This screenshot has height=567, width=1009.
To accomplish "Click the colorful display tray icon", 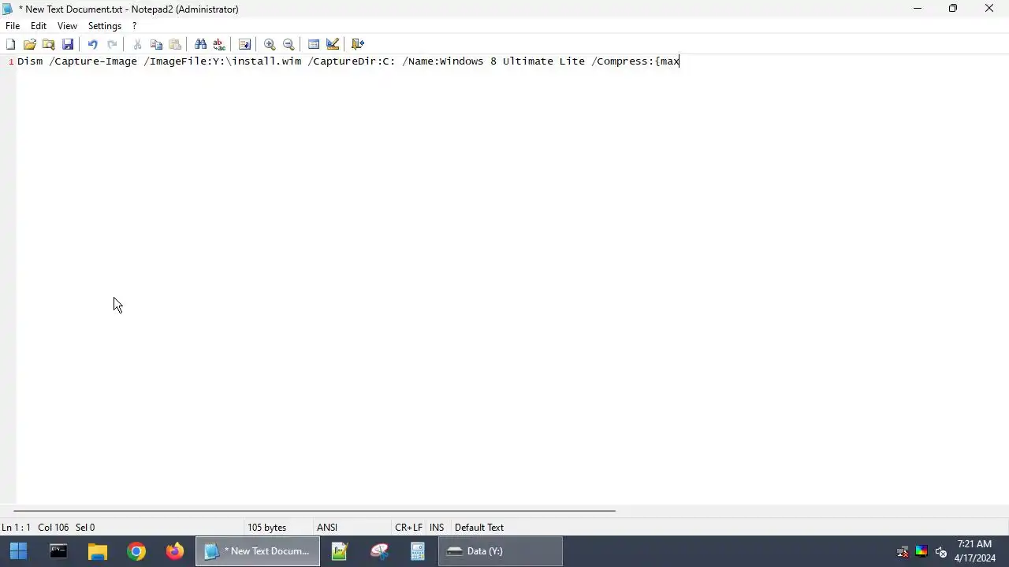I will point(922,551).
